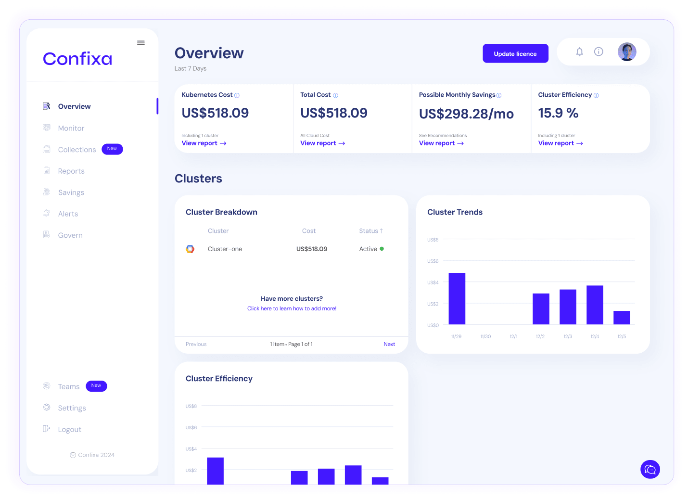Image resolution: width=688 pixels, height=499 pixels.
Task: Open the profile avatar picture
Action: tap(627, 51)
